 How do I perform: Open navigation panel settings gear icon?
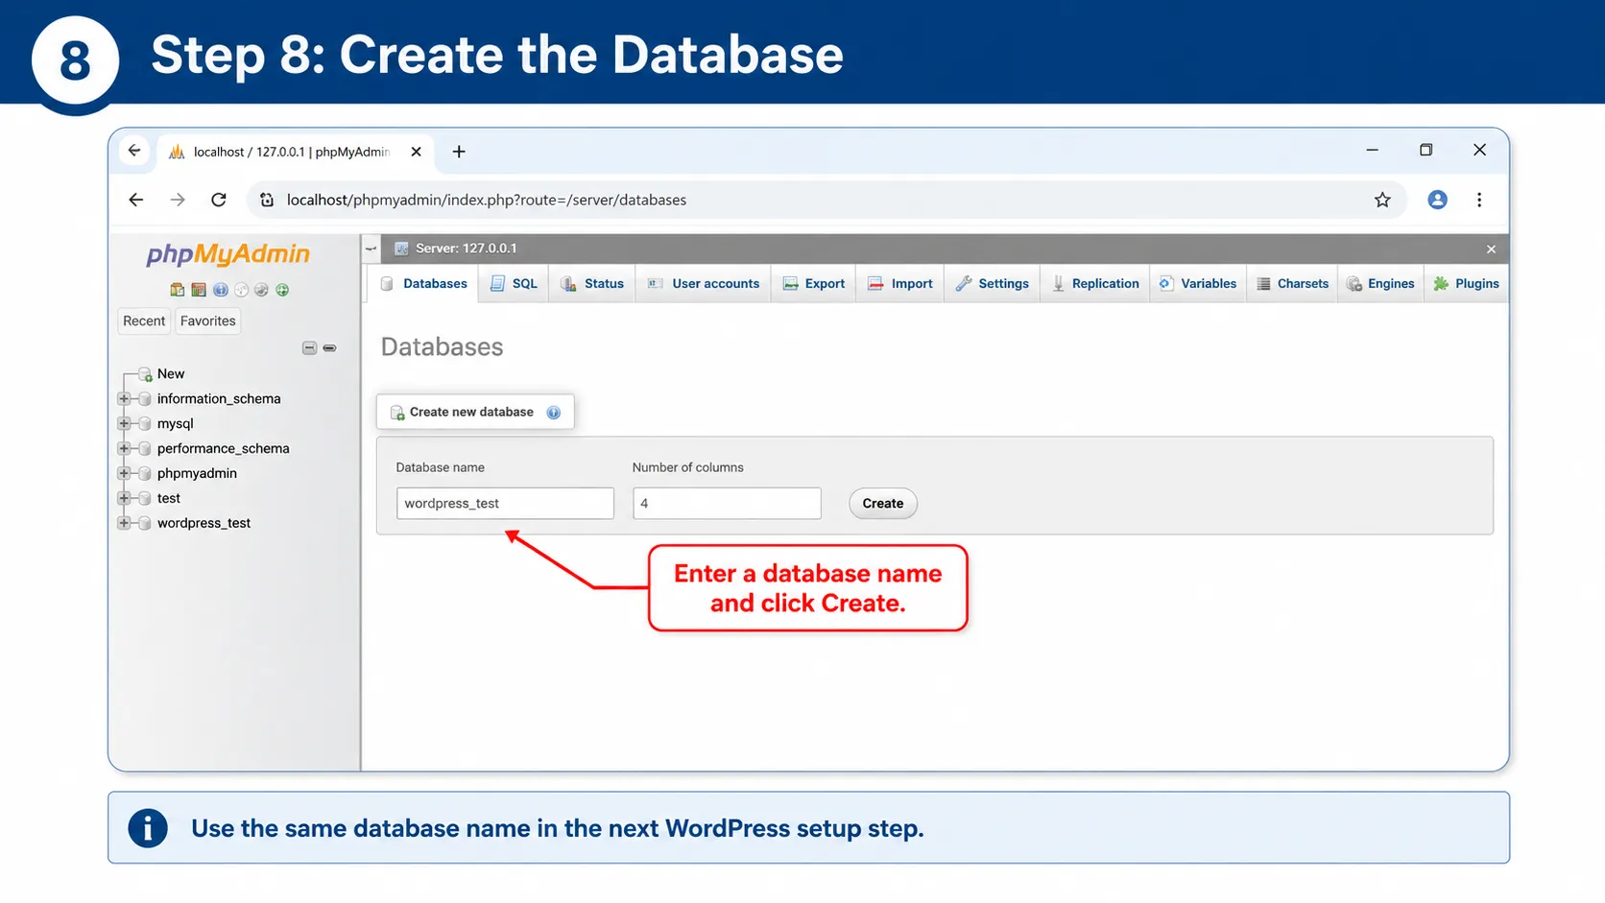pos(261,290)
